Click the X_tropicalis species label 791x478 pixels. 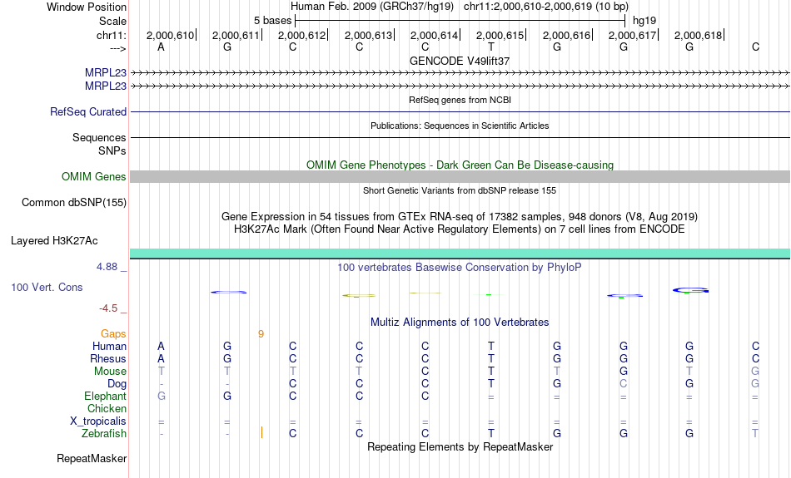(98, 421)
